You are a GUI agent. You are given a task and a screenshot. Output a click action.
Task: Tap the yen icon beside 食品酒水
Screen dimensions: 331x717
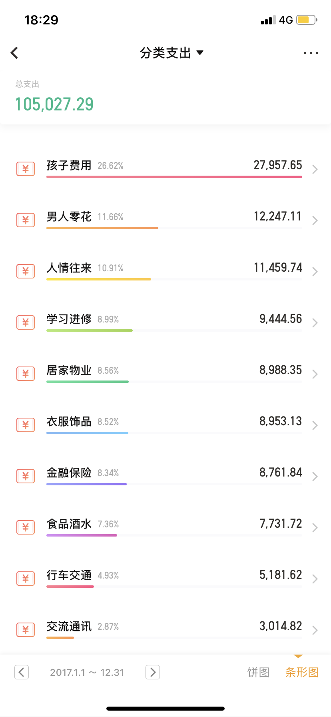pyautogui.click(x=26, y=527)
